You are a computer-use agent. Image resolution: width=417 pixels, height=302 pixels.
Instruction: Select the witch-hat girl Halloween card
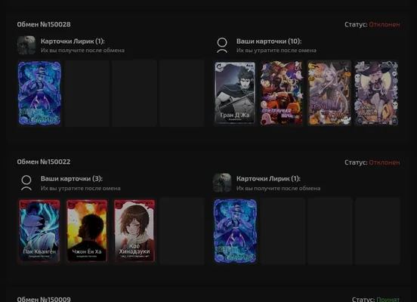tap(376, 93)
